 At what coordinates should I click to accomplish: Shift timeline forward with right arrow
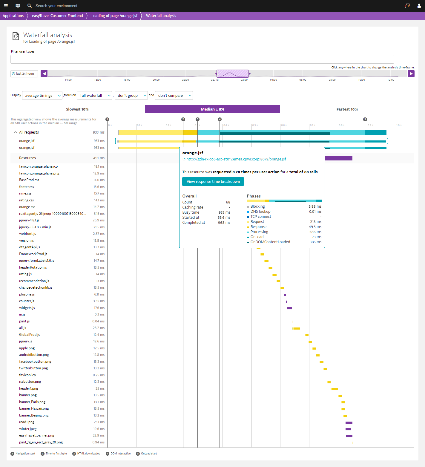[411, 74]
